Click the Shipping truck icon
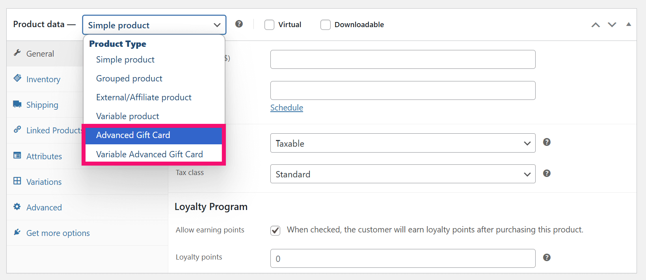The image size is (646, 280). 17,104
